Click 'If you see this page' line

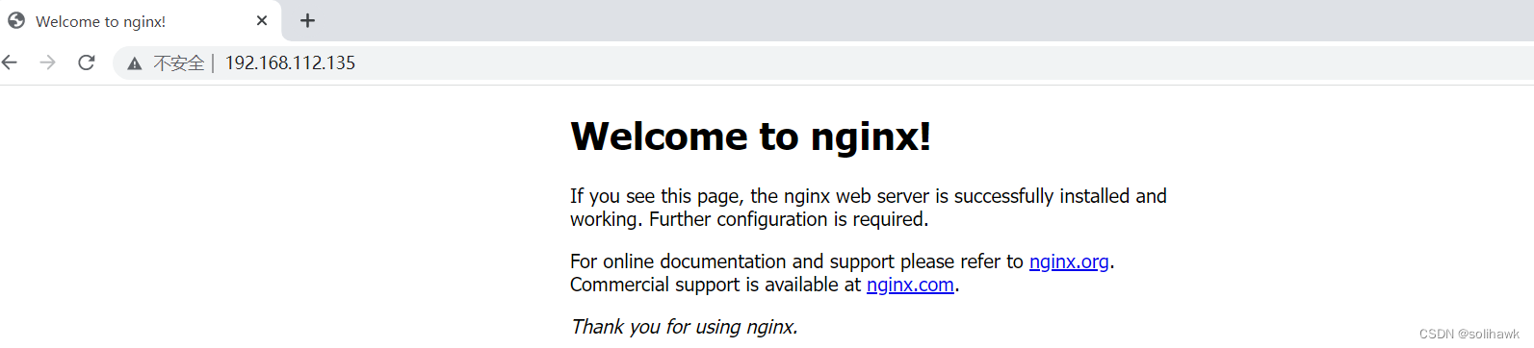[868, 196]
